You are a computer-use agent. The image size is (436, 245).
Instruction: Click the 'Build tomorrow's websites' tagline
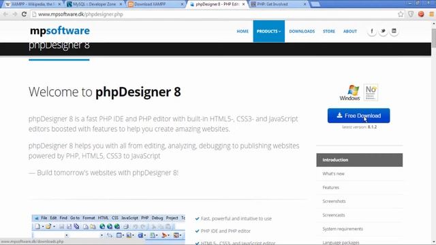point(104,173)
